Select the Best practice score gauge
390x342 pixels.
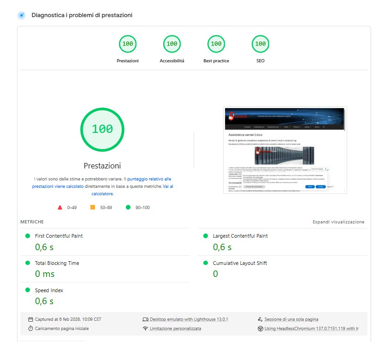[x=216, y=44]
